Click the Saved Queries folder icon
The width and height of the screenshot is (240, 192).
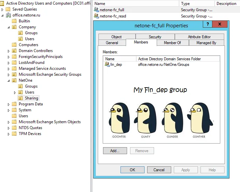[8, 9]
